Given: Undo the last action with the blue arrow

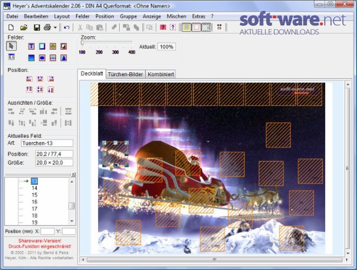Looking at the screenshot, I should pyautogui.click(x=66, y=28).
